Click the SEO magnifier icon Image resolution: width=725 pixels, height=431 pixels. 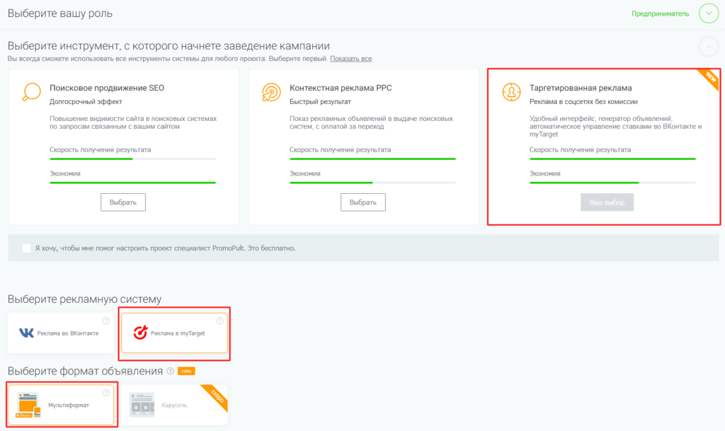[31, 91]
